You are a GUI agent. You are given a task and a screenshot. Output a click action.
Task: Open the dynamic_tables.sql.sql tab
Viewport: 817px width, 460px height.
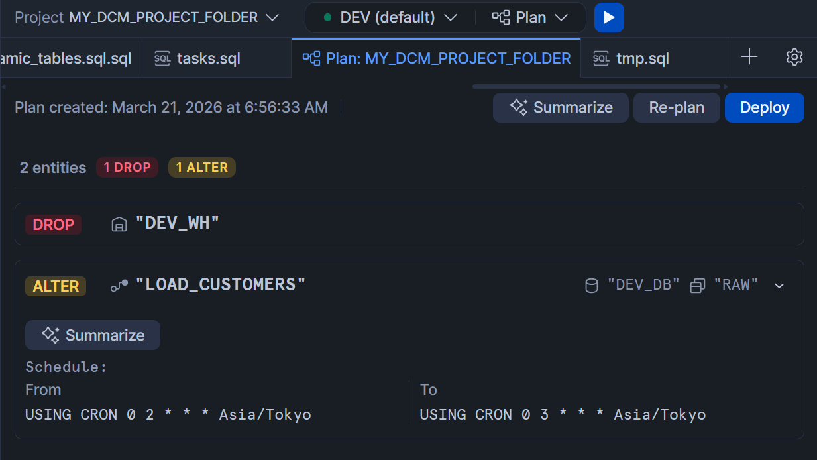[66, 58]
